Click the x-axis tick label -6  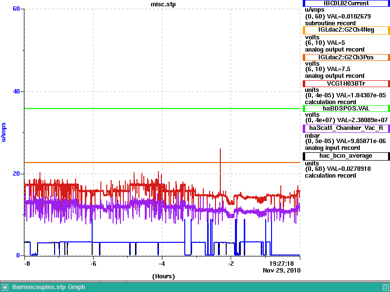93,263
